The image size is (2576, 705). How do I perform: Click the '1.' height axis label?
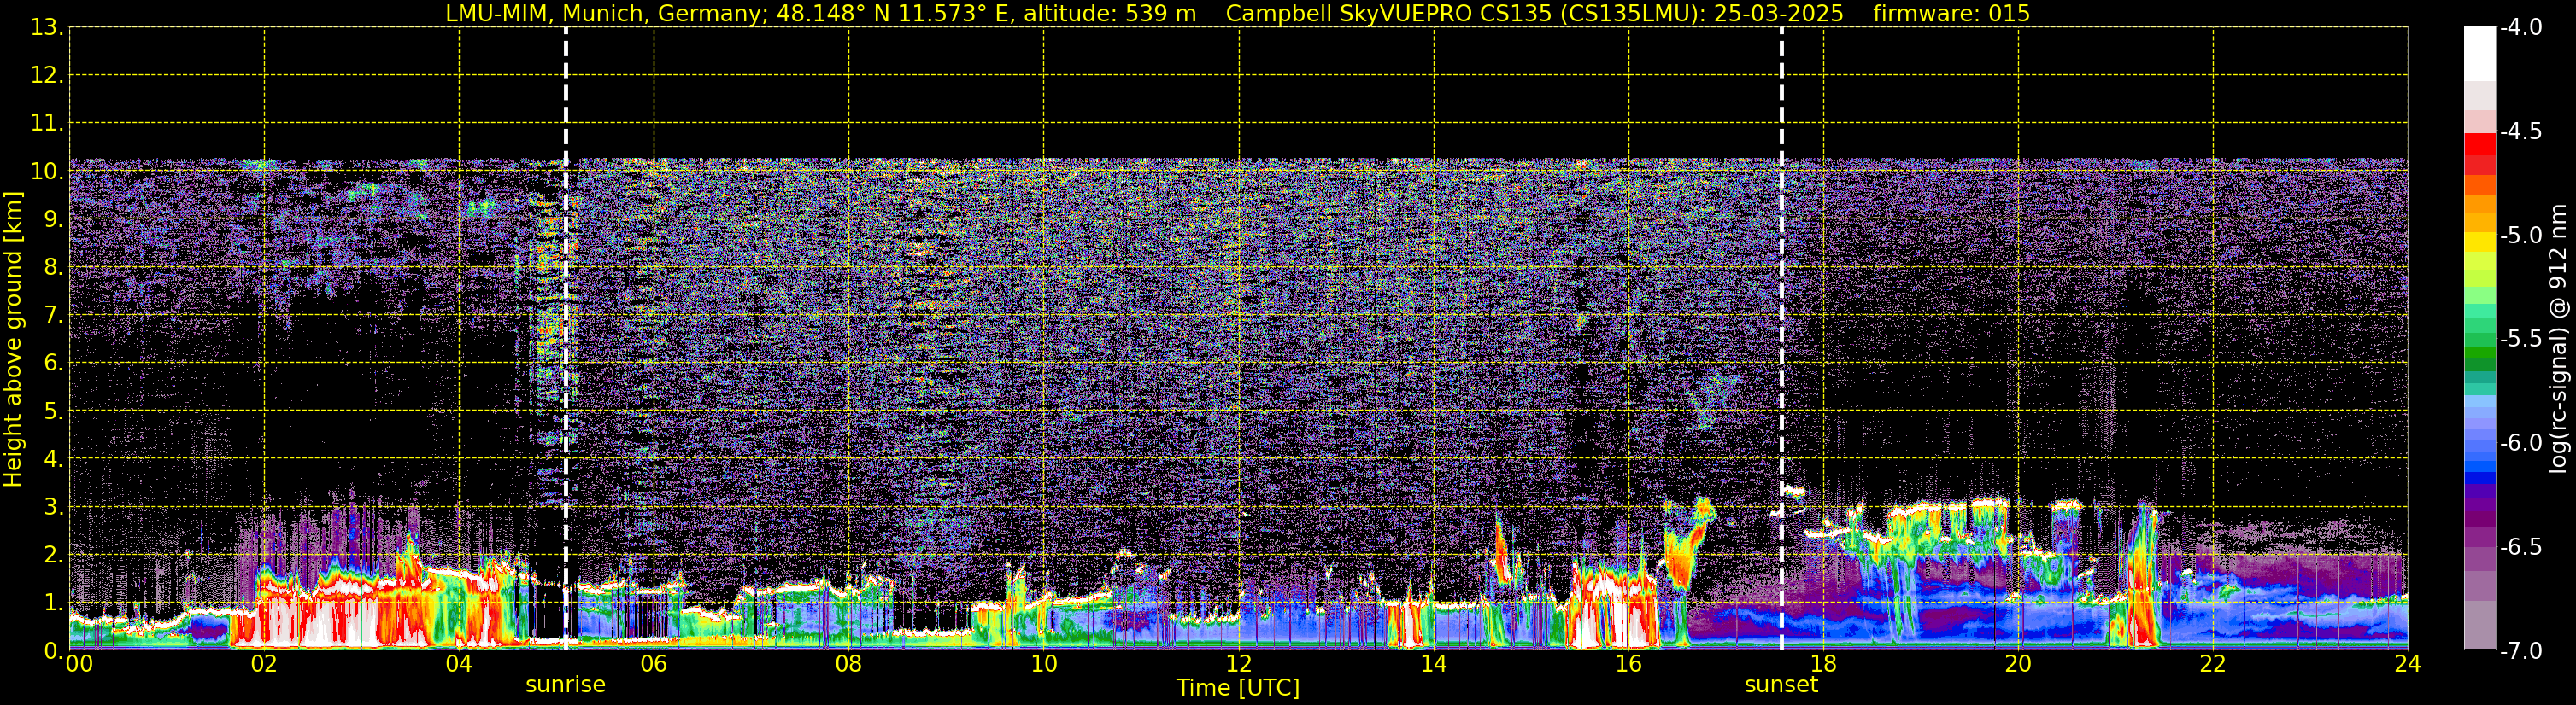click(54, 603)
